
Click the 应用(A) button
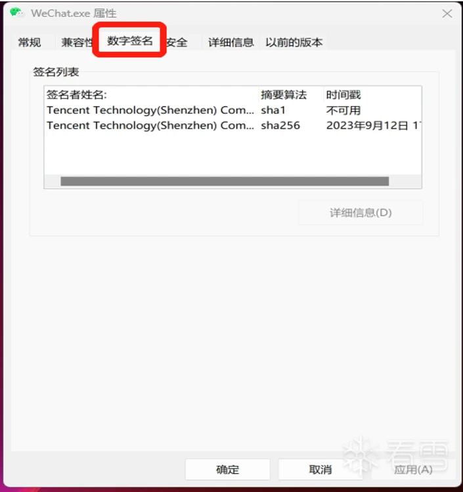pyautogui.click(x=413, y=470)
